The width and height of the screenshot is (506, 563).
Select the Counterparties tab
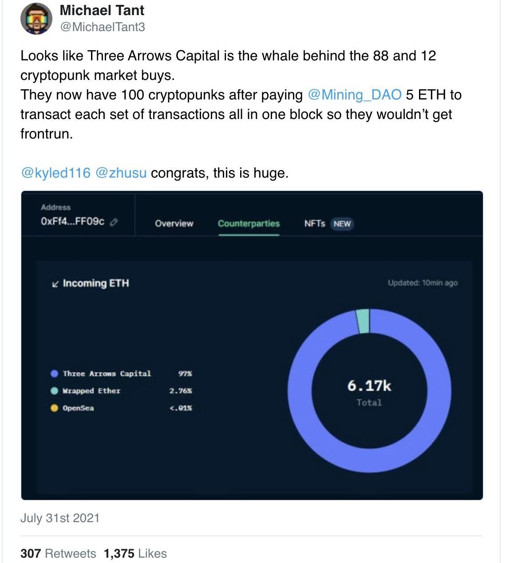pos(249,224)
